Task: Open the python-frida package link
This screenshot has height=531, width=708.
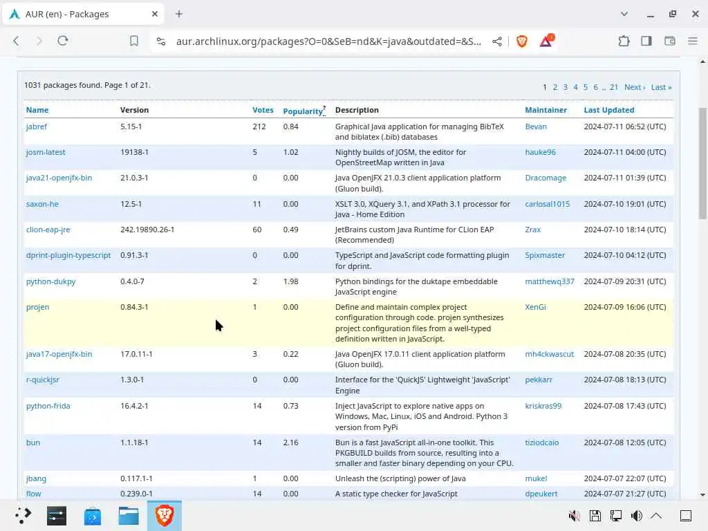Action: (48, 406)
